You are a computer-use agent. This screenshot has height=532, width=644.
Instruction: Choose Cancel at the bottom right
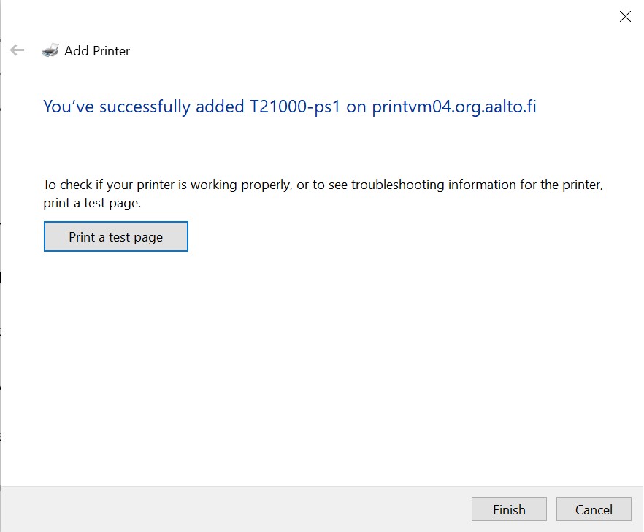[594, 509]
